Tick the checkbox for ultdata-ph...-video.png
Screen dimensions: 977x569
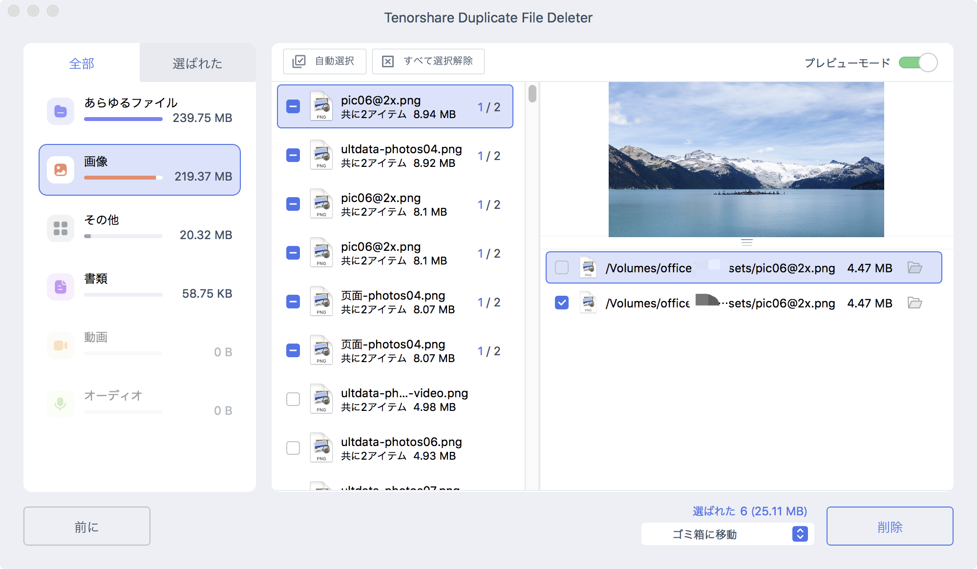pos(293,399)
